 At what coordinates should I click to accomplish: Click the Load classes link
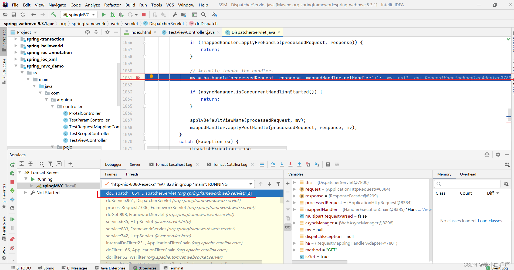(x=490, y=221)
